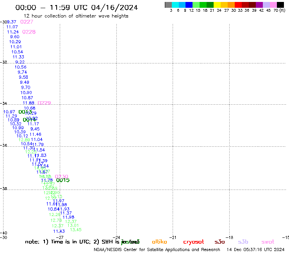Select the value 11.88

click(x=29, y=103)
